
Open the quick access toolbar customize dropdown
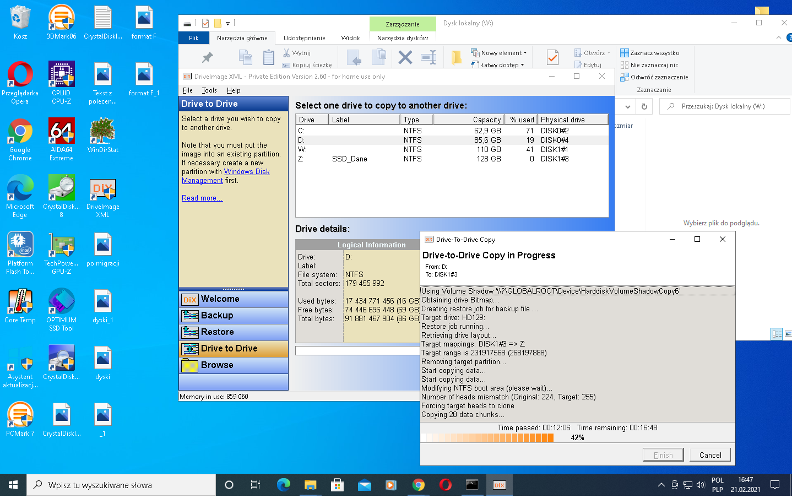pyautogui.click(x=227, y=23)
